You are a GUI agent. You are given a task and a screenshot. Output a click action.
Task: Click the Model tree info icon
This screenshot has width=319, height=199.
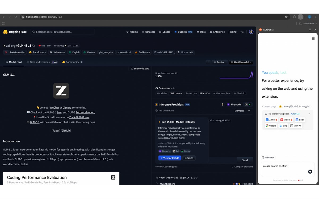196,178
